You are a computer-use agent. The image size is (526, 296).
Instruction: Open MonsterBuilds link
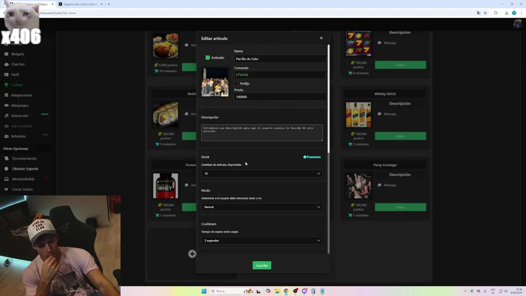23,179
